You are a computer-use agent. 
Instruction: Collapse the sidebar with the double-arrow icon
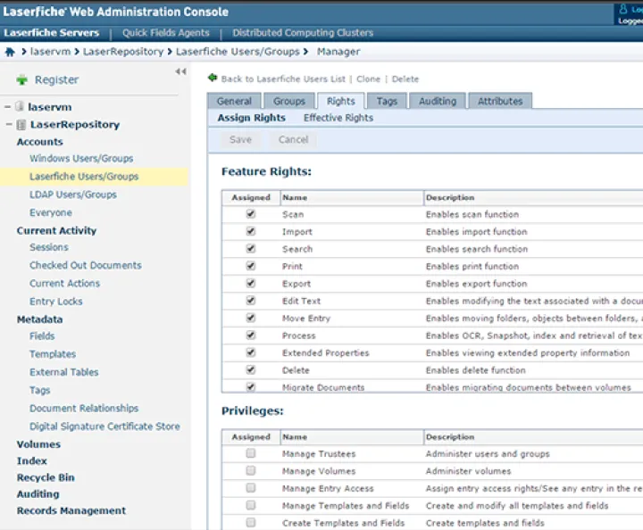pyautogui.click(x=180, y=71)
